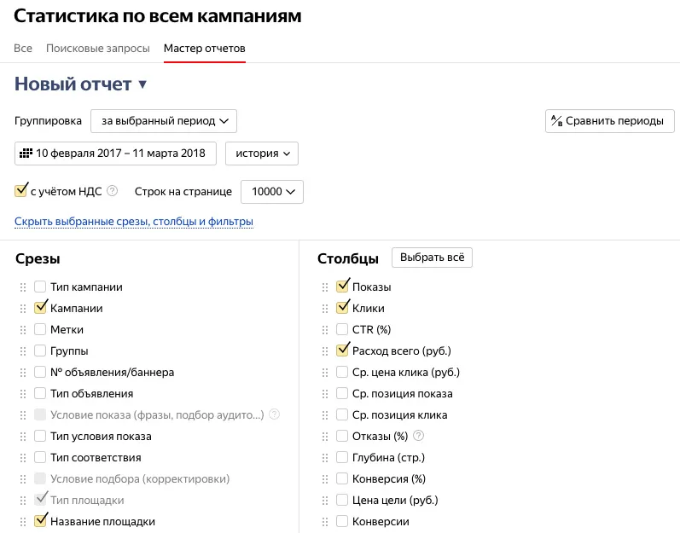The height and width of the screenshot is (533, 680).
Task: Enable the CTR (%) column checkbox
Action: 342,329
